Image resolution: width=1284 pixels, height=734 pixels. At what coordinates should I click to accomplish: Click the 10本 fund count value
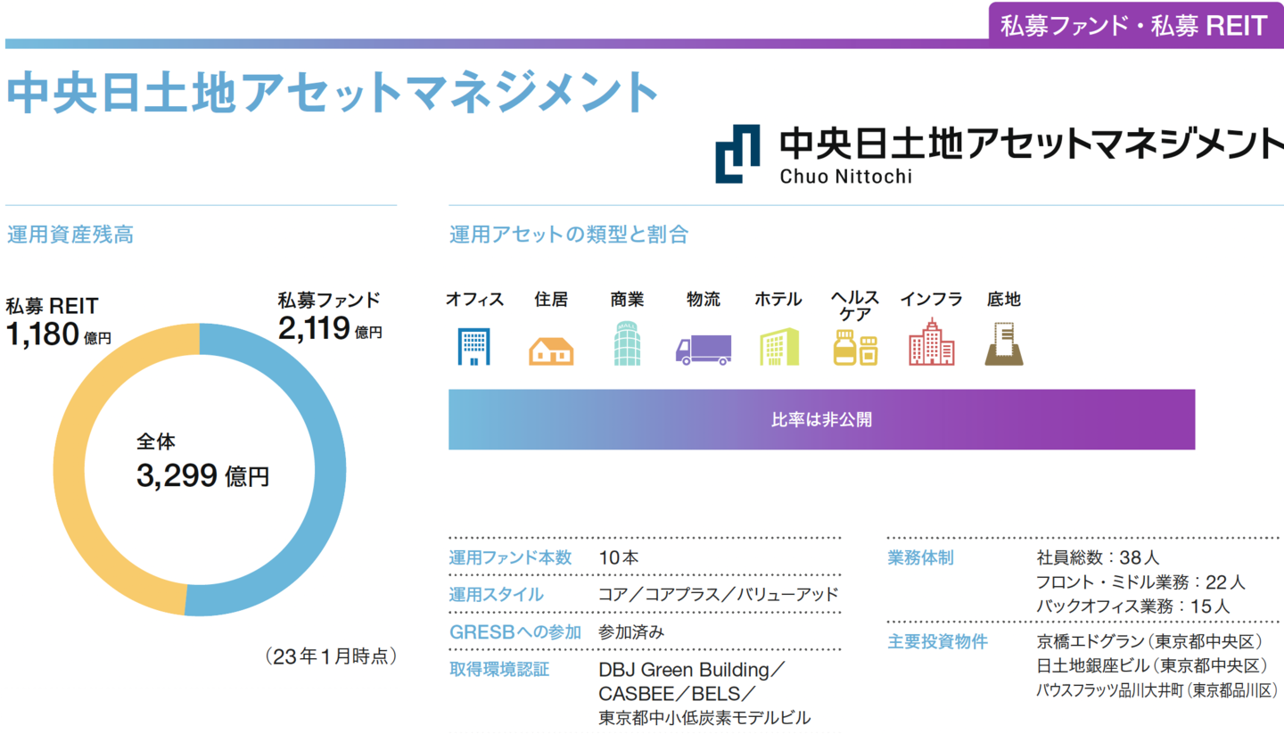[619, 558]
